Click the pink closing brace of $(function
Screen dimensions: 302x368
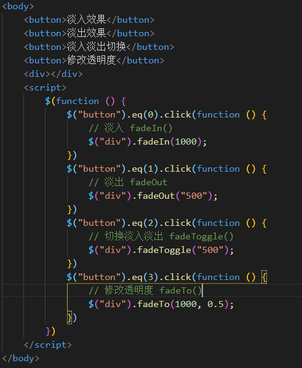point(47,332)
